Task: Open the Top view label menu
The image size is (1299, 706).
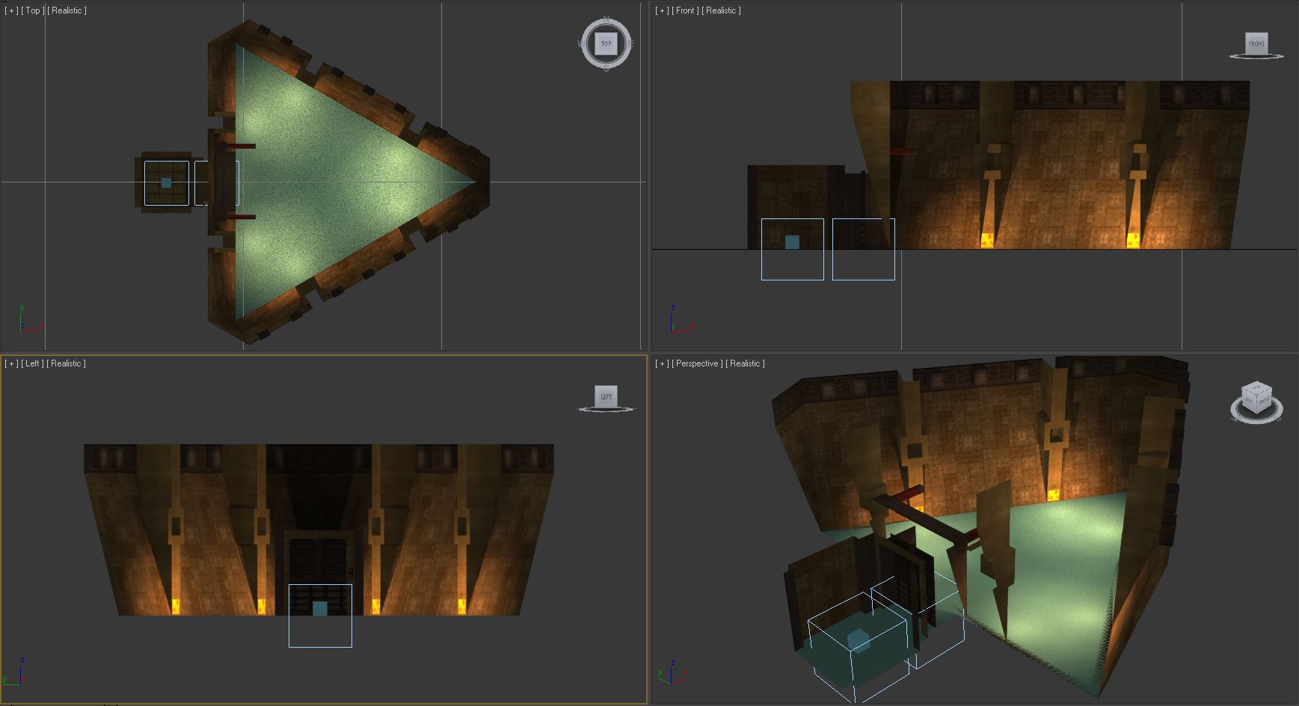Action: click(x=32, y=10)
